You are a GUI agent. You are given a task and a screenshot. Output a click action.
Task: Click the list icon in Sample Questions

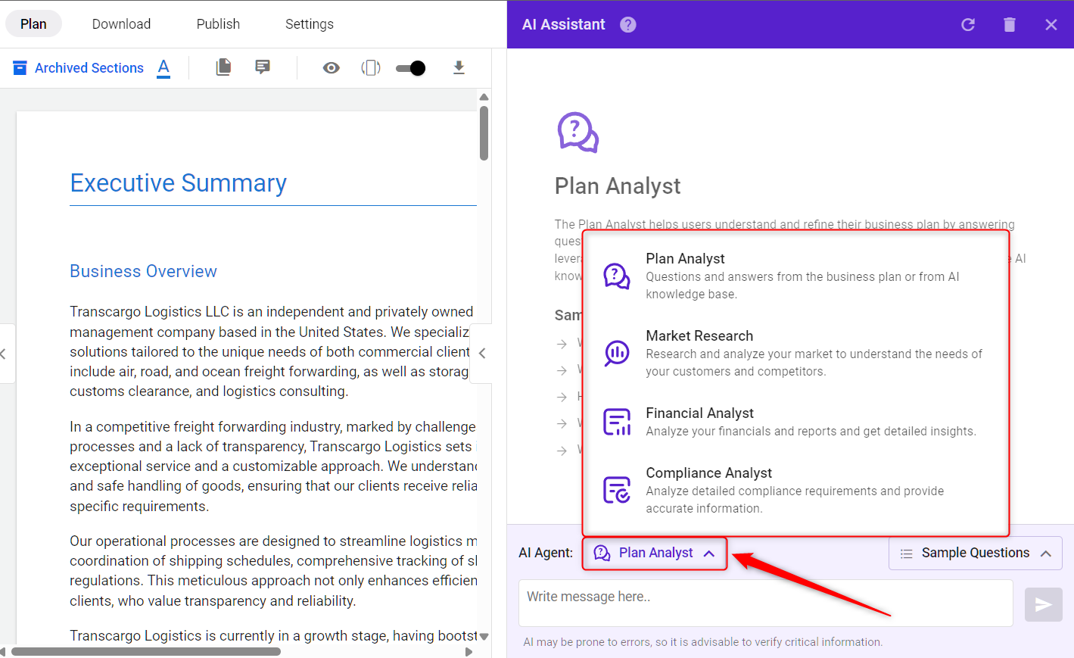pyautogui.click(x=906, y=554)
